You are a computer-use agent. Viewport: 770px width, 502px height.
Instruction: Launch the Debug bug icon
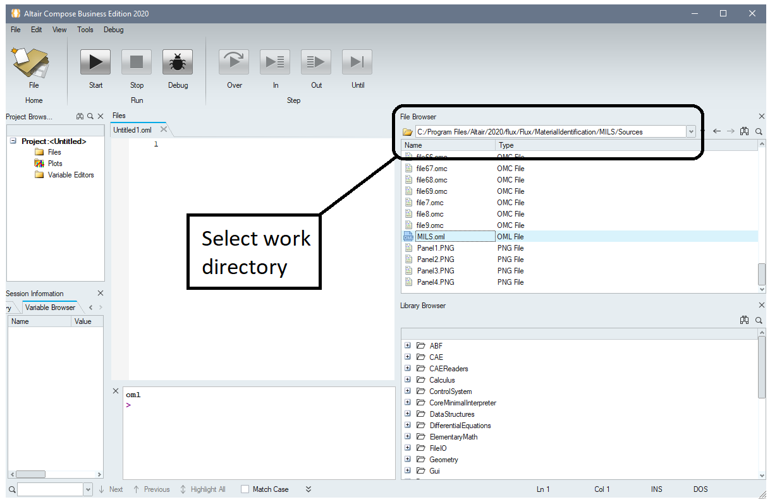pyautogui.click(x=178, y=62)
